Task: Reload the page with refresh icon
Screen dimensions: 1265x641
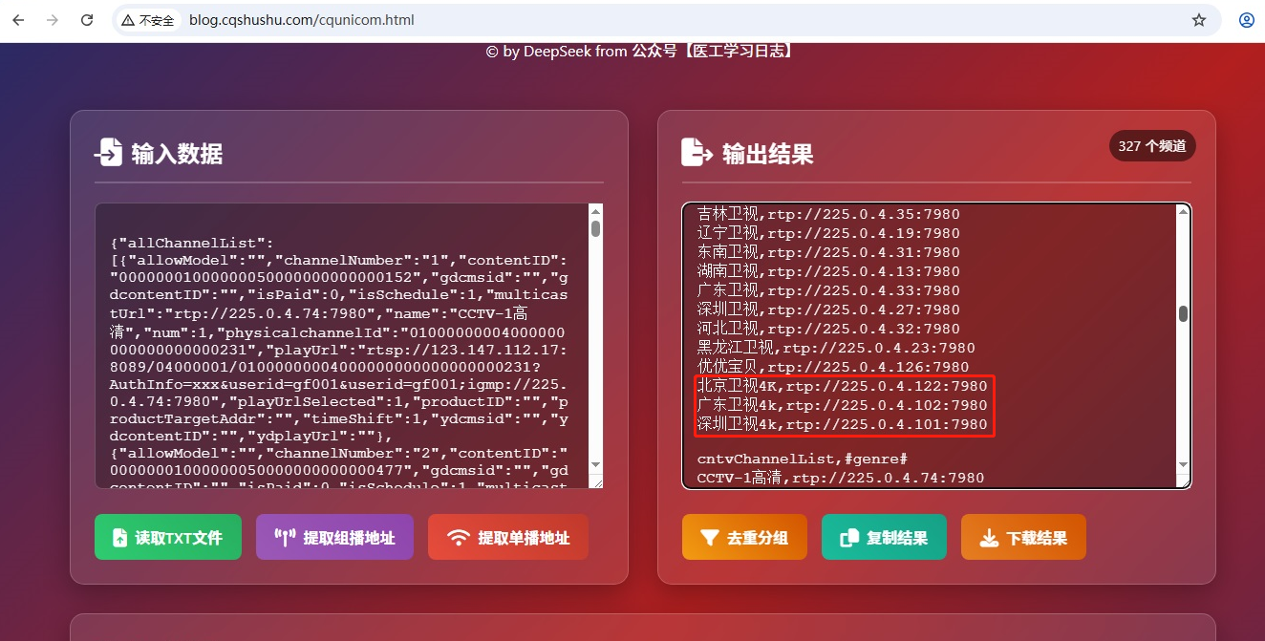Action: pyautogui.click(x=87, y=20)
